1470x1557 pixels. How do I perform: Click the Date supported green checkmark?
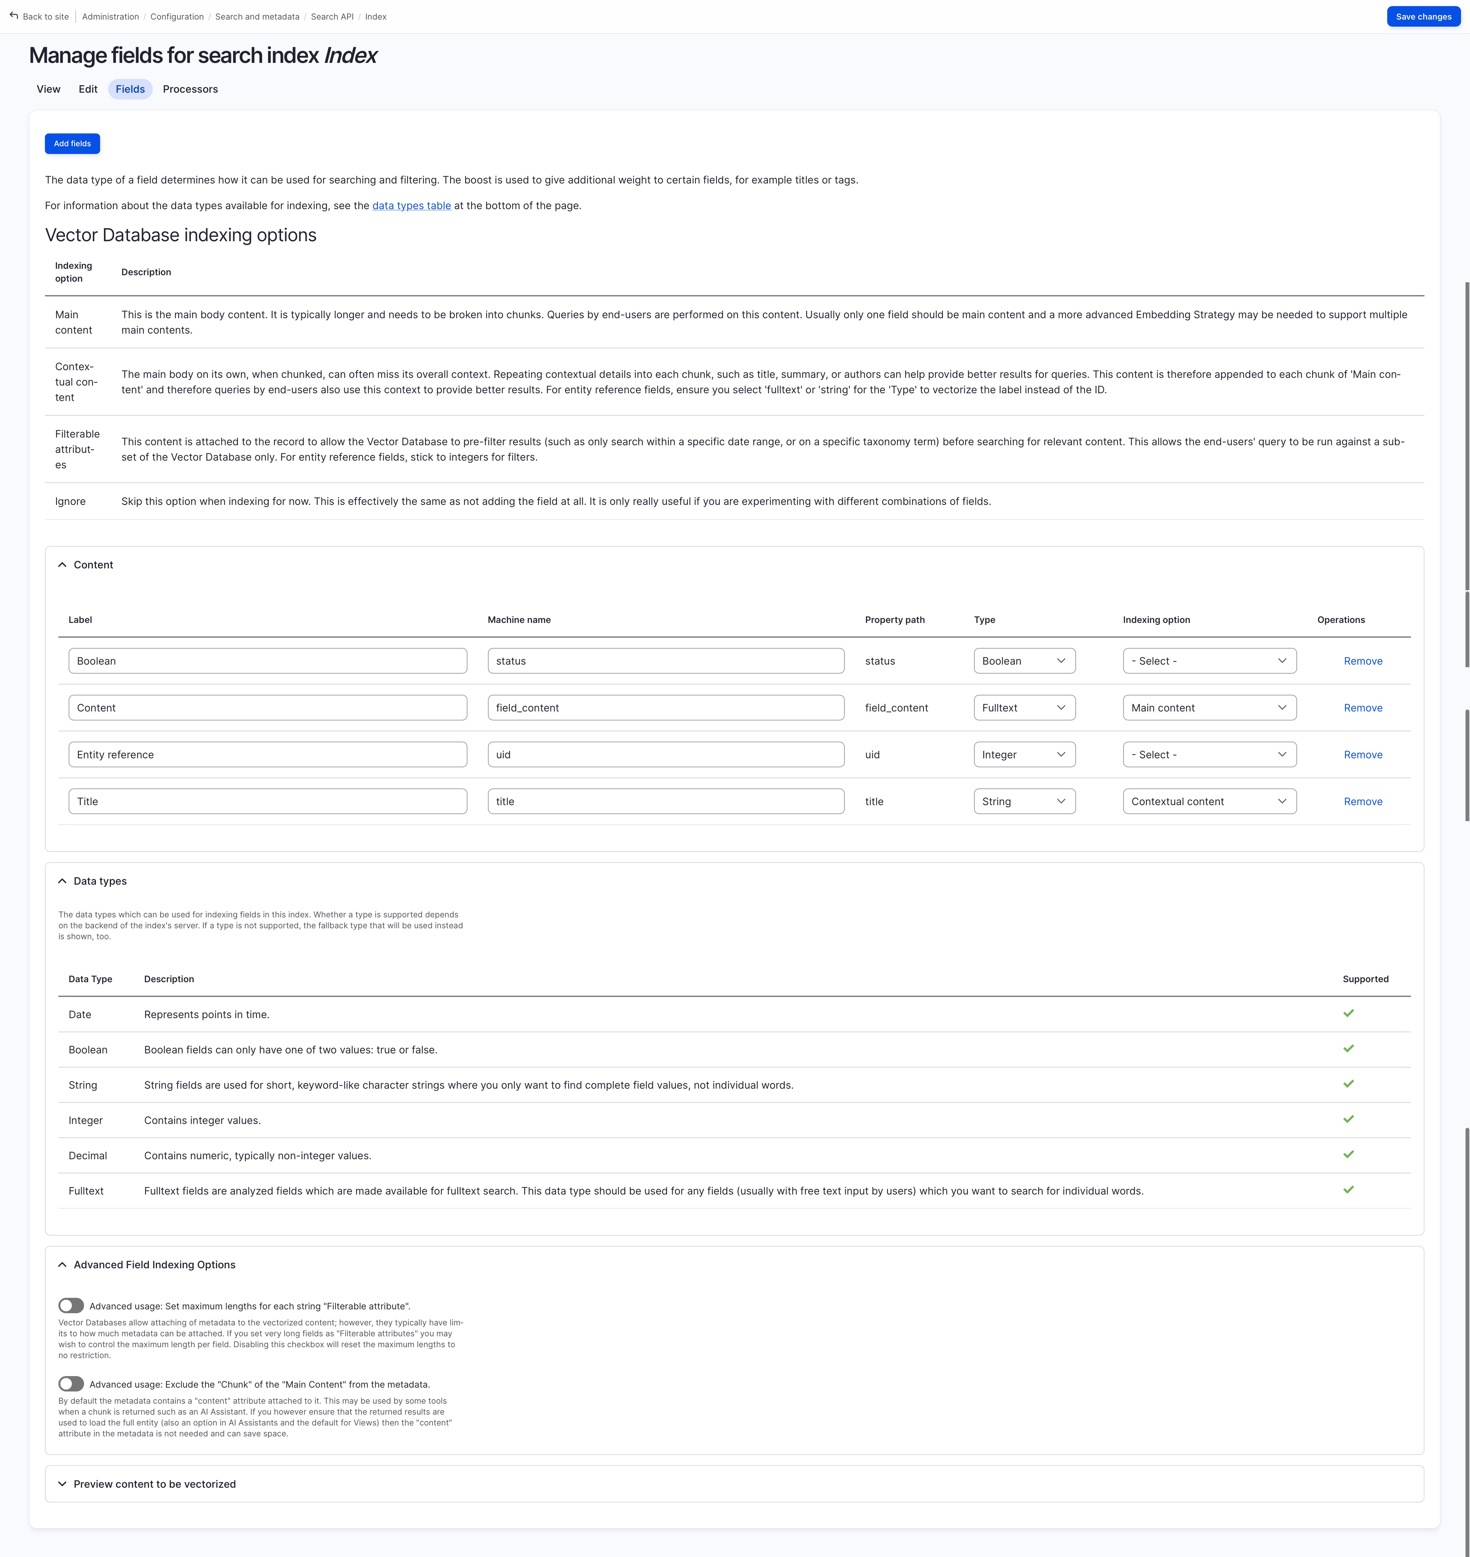(x=1348, y=1013)
